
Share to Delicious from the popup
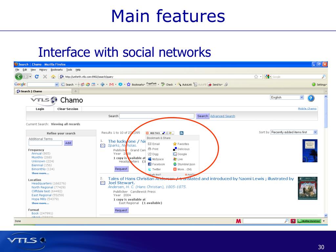click(181, 149)
